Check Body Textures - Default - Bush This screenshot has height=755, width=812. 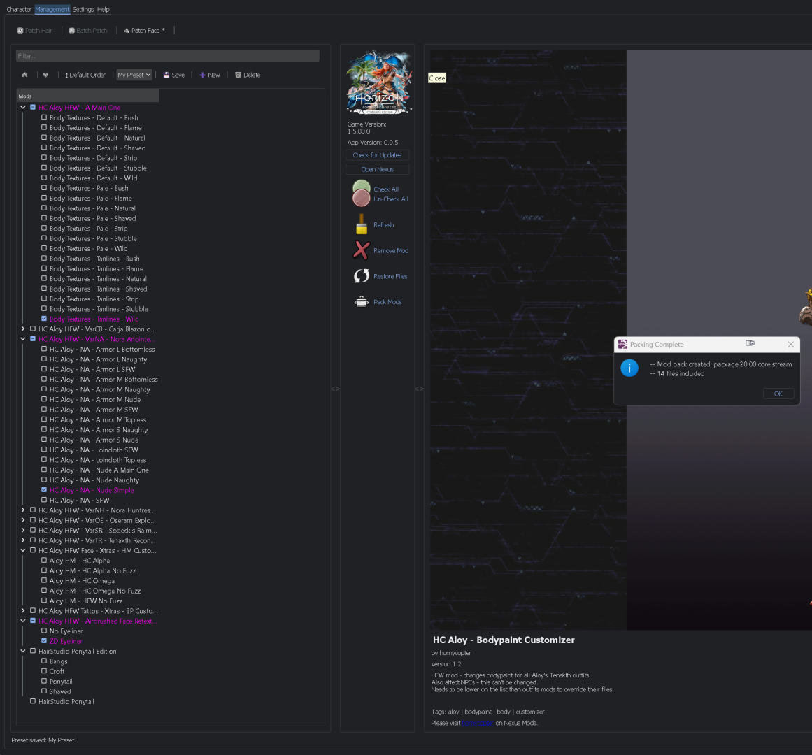point(44,117)
